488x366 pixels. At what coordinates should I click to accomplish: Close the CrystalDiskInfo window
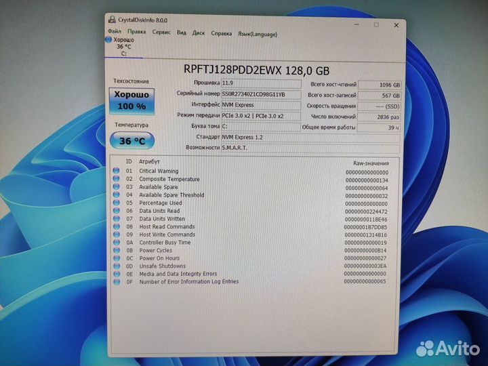click(396, 25)
